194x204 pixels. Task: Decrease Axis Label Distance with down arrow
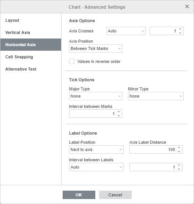[x=179, y=151]
